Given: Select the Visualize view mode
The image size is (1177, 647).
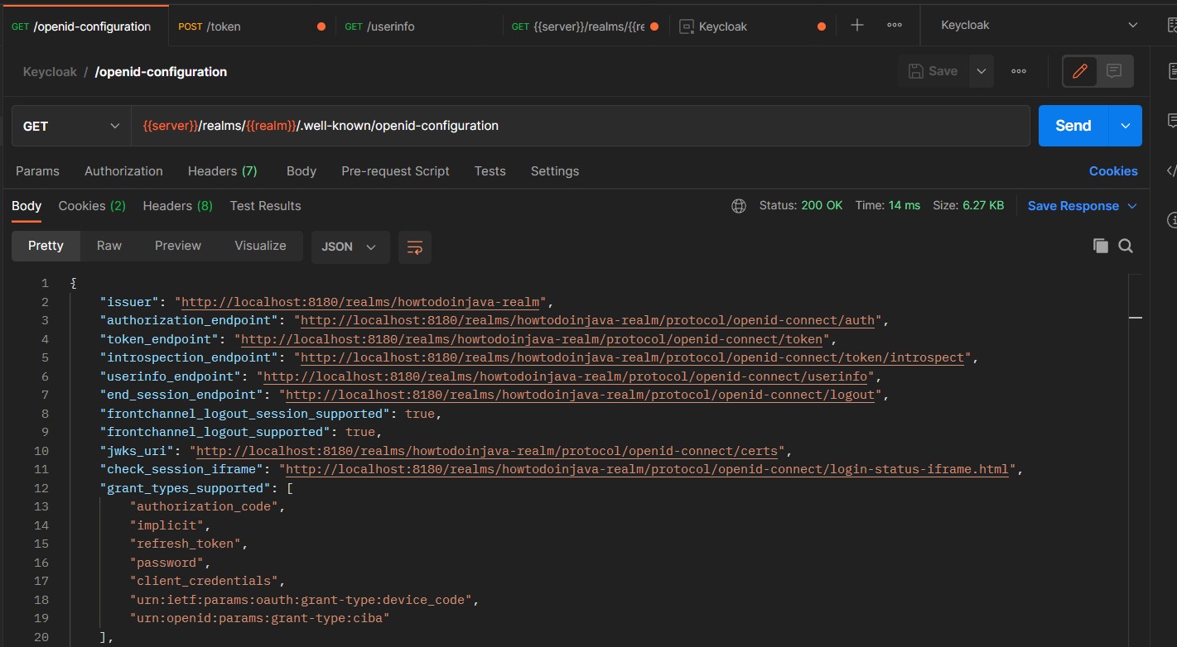Looking at the screenshot, I should (x=260, y=247).
